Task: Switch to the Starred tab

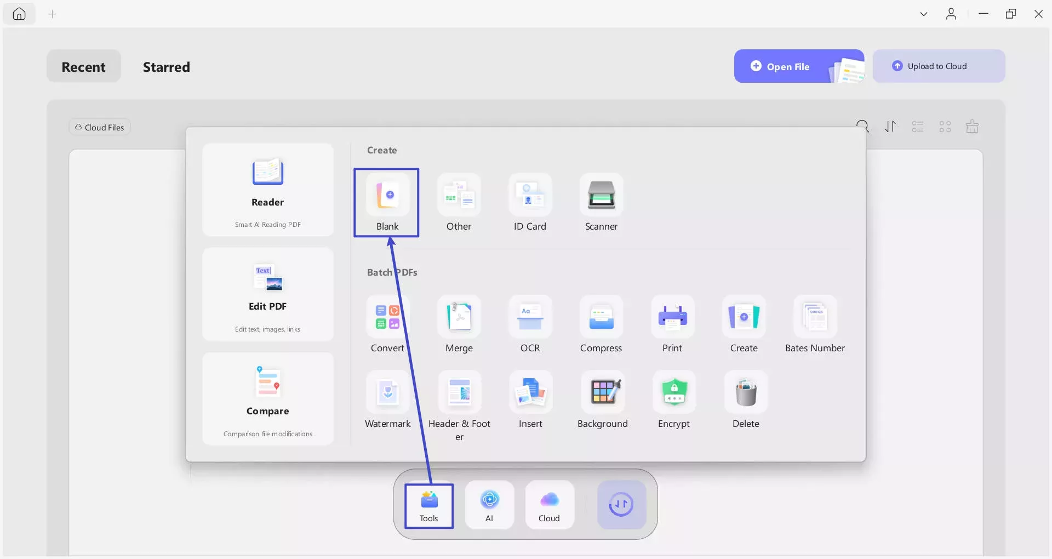Action: click(x=167, y=67)
